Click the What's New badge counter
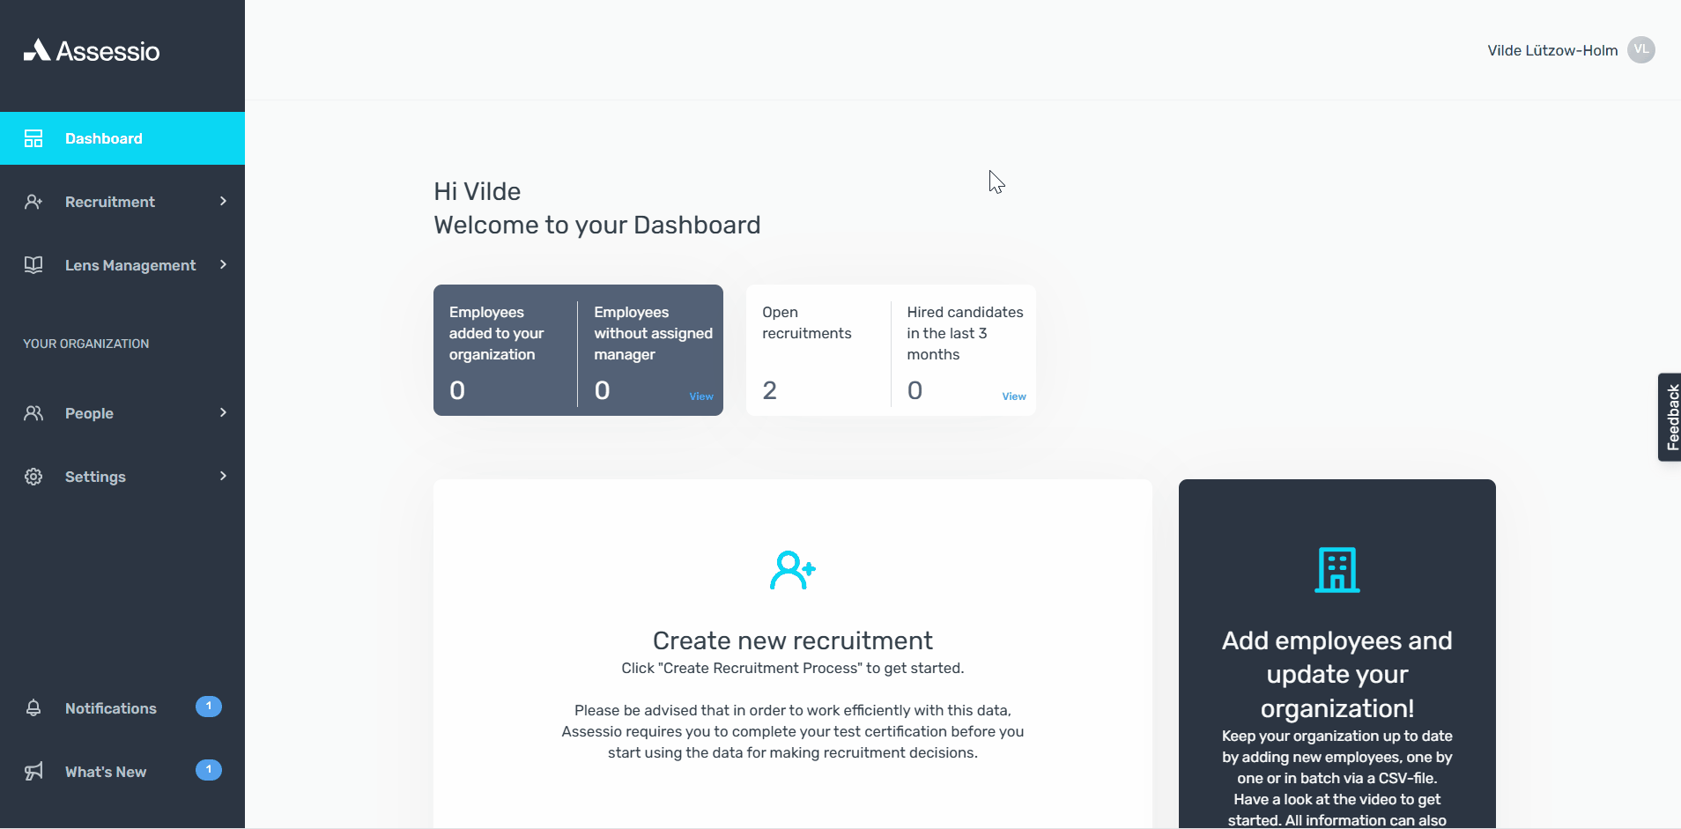Viewport: 1681px width, 829px height. [x=207, y=769]
